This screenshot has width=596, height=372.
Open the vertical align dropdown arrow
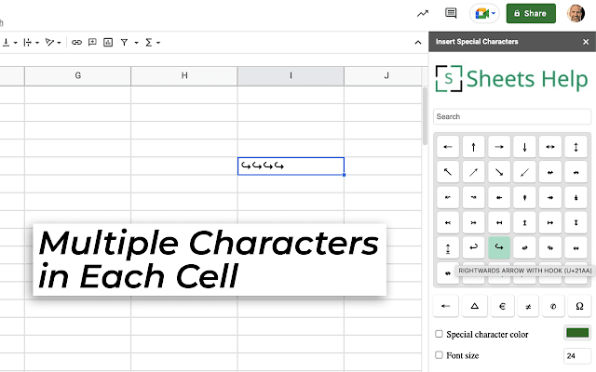pos(15,43)
